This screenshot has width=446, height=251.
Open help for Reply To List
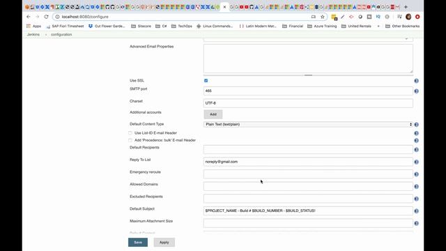tap(416, 162)
